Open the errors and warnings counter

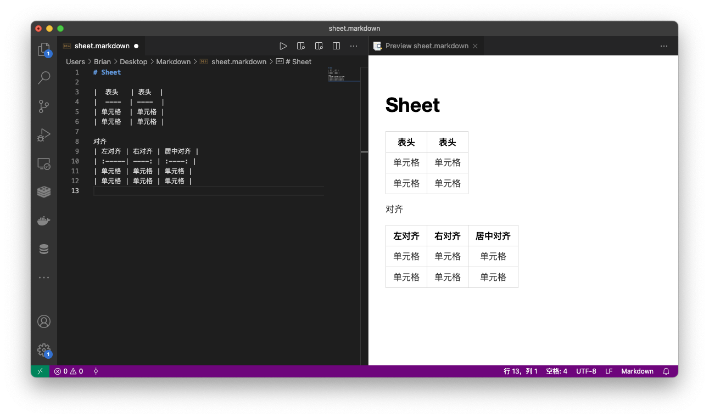(69, 371)
